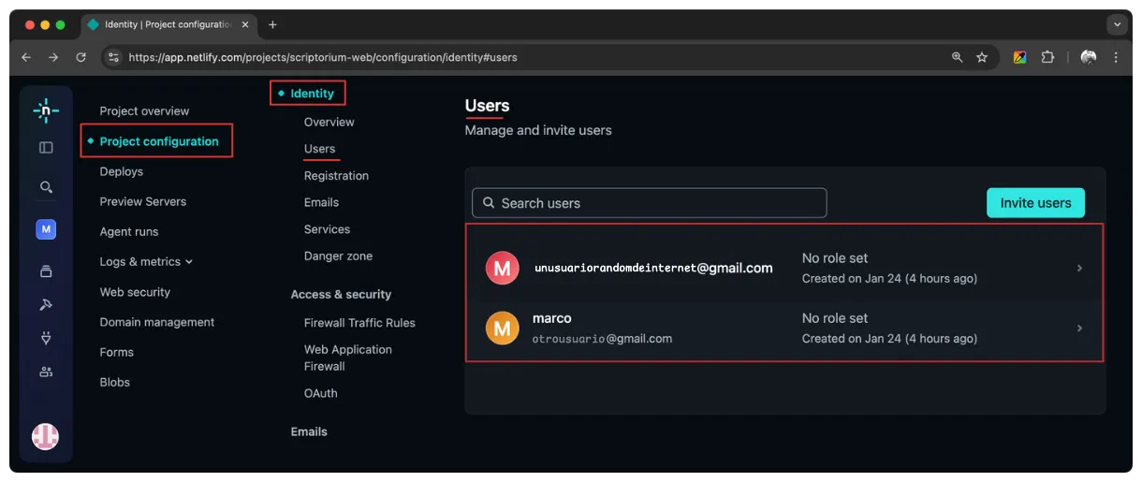Screen dimensions: 1142x482
Task: Click the blue M team avatar icon
Action: click(x=46, y=228)
